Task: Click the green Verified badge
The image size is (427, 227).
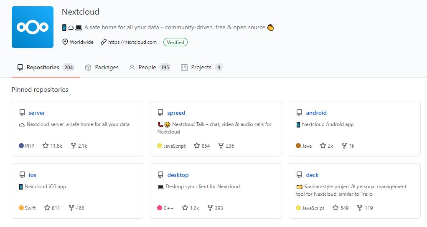Action: pyautogui.click(x=175, y=42)
